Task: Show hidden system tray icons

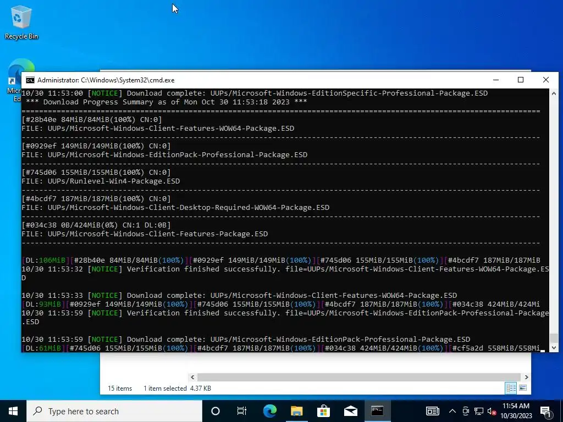Action: tap(452, 411)
